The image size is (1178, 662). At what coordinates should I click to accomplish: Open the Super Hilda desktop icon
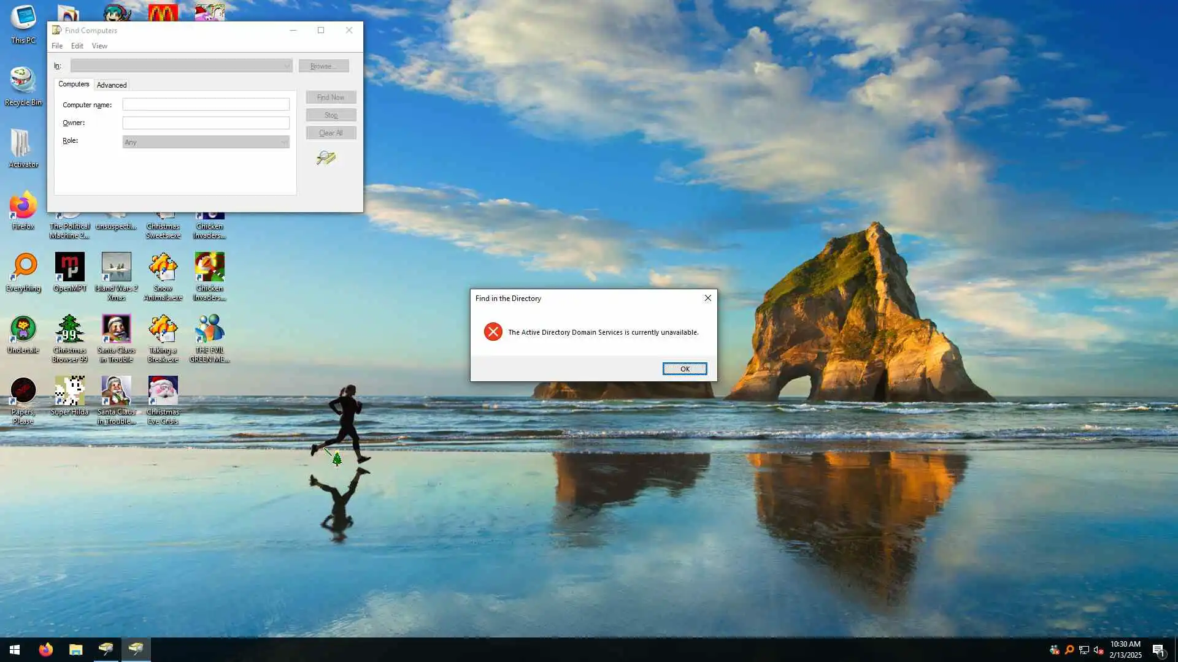(x=69, y=392)
